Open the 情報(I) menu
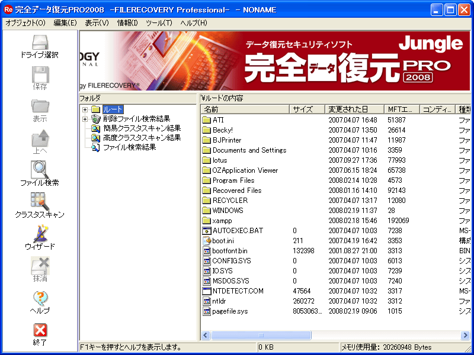 tap(127, 23)
